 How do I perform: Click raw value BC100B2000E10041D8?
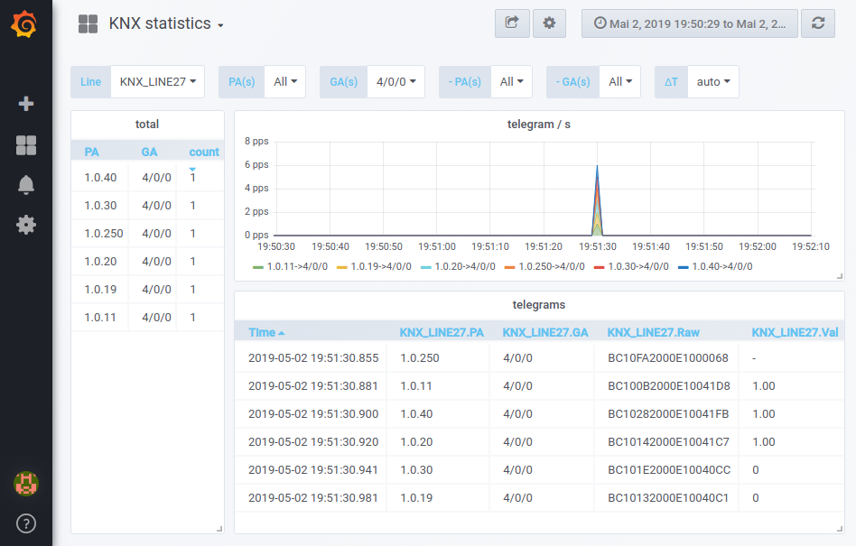(x=669, y=386)
